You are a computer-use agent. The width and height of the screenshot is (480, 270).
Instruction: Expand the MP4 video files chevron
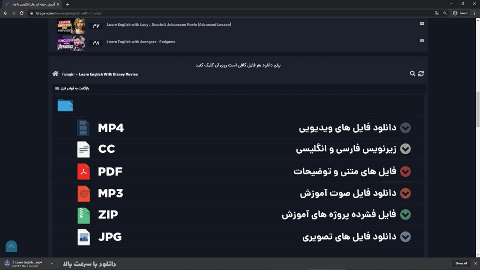(x=405, y=127)
